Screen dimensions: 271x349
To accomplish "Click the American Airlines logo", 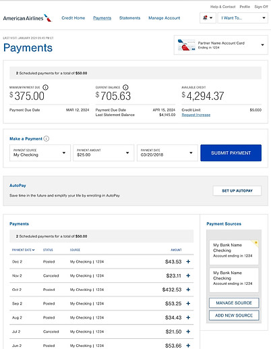I will click(x=27, y=18).
